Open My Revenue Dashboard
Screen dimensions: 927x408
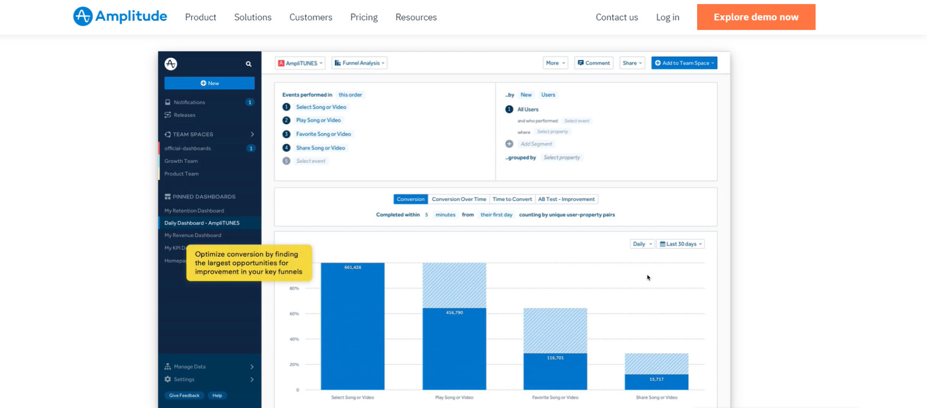coord(193,235)
